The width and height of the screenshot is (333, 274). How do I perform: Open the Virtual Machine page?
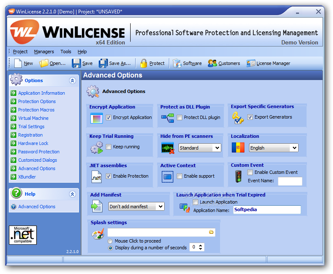coord(33,118)
